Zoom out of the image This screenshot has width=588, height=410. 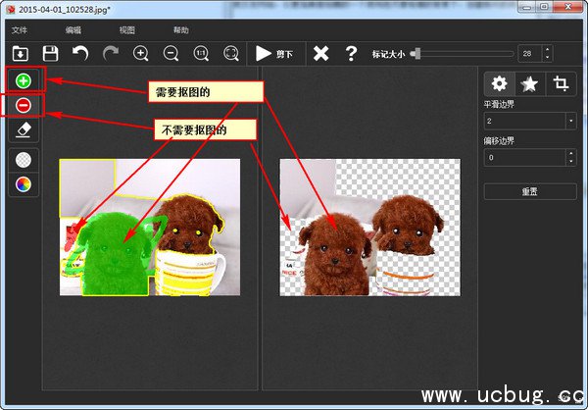[x=171, y=53]
